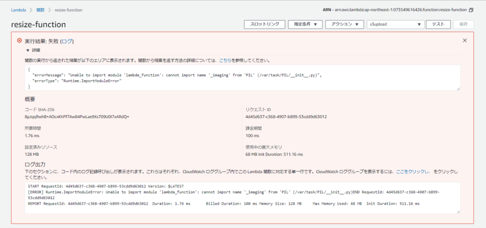Open the s3upload test event selector
This screenshot has width=486, height=228.
coord(395,24)
